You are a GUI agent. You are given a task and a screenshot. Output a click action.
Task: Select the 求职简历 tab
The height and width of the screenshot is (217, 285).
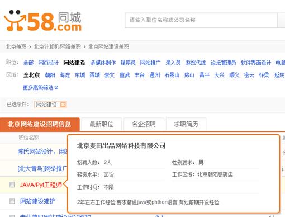(186, 124)
